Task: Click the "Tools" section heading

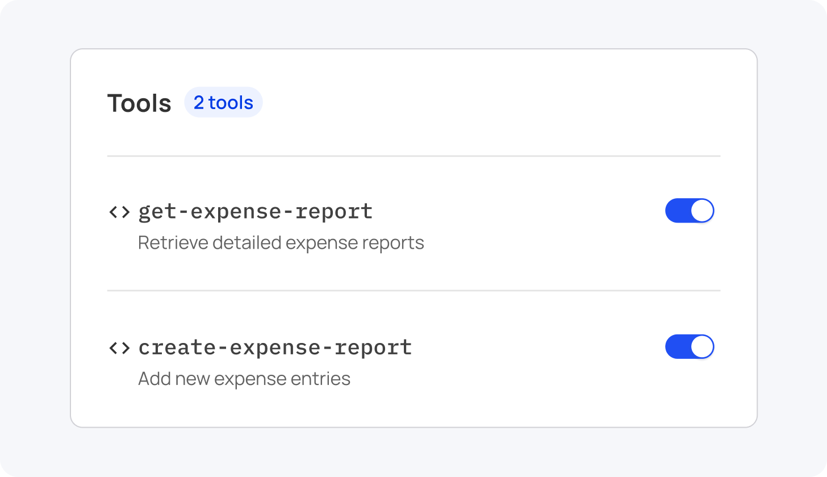Action: 139,103
